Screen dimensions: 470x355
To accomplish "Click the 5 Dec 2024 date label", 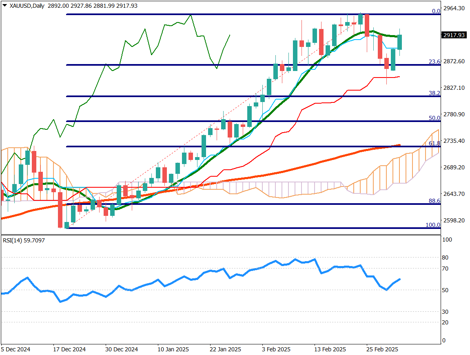I will pos(16,349).
